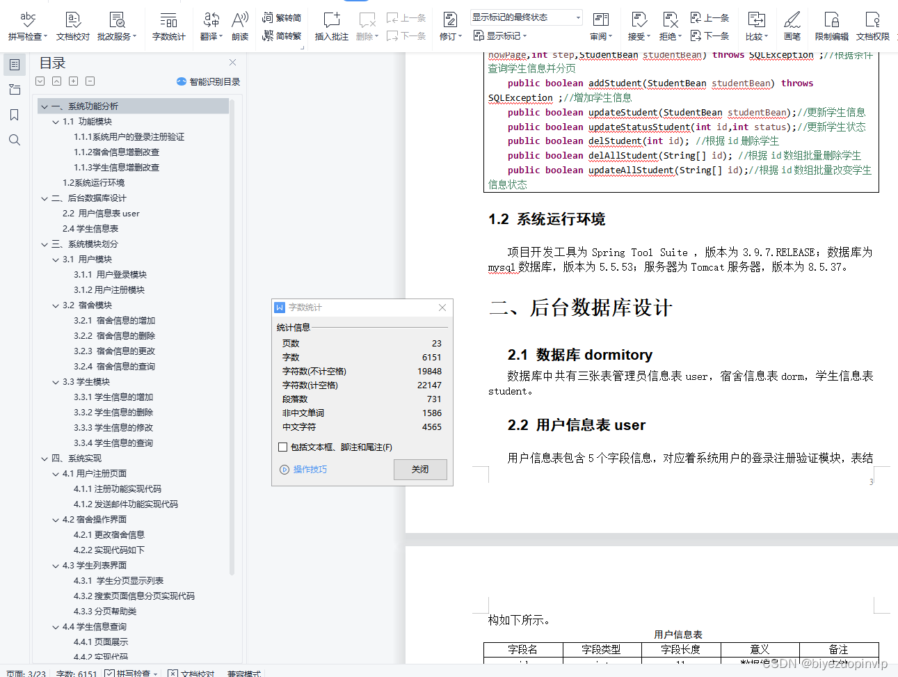898x677 pixels.
Task: Navigate to 4.1.2 发送邮件功能实现代码
Action: pyautogui.click(x=126, y=504)
